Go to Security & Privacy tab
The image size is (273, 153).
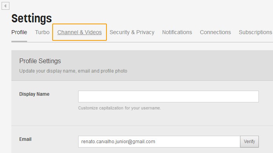coord(132,32)
